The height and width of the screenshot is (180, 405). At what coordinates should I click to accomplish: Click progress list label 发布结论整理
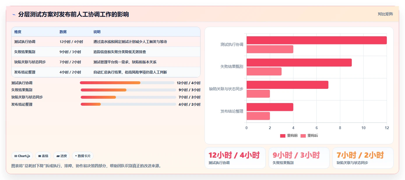pyautogui.click(x=22, y=104)
